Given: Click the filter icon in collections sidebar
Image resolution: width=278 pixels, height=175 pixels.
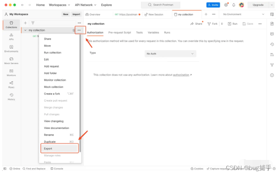Looking at the screenshot, I should point(33,23).
